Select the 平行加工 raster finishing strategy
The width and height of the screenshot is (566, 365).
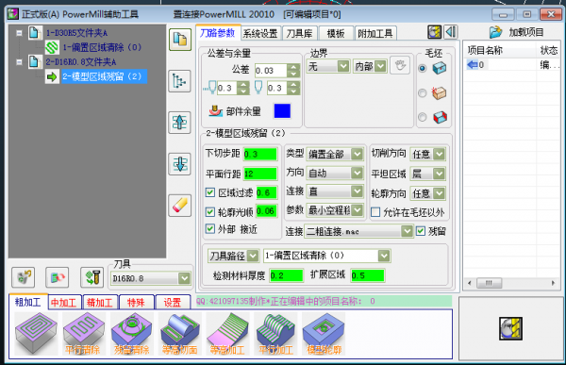(275, 333)
